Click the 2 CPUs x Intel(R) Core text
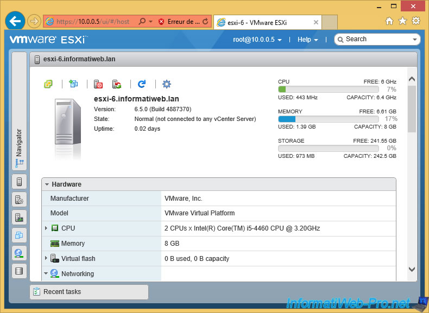The width and height of the screenshot is (429, 313). click(x=242, y=228)
